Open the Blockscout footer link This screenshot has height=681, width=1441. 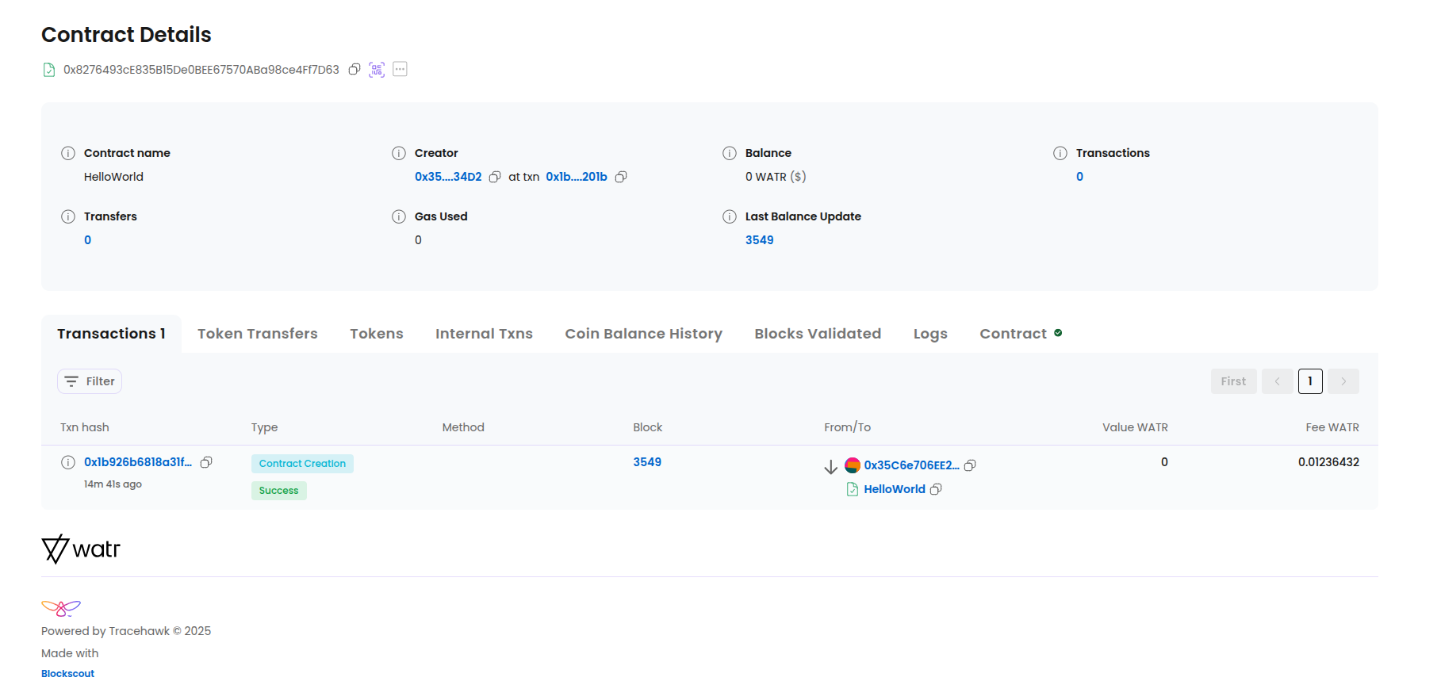(67, 673)
